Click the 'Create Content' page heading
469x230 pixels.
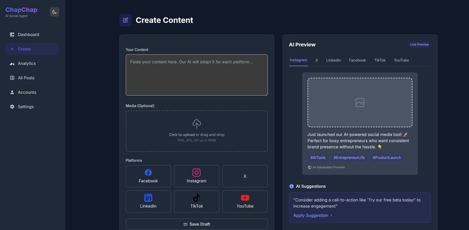tap(164, 20)
